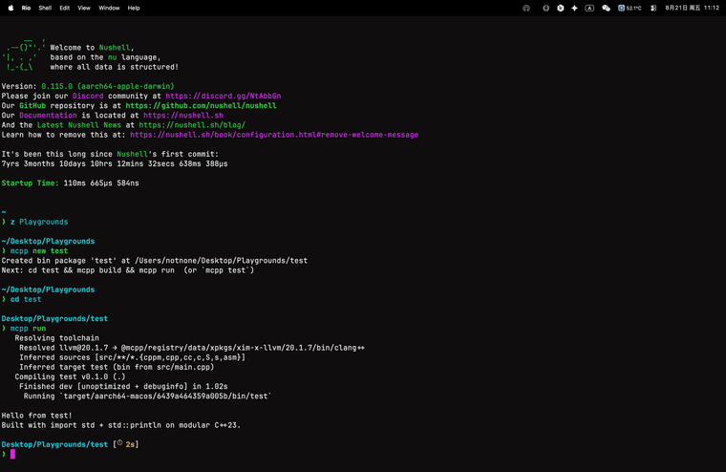Open the Shell menu
The height and width of the screenshot is (472, 726).
pyautogui.click(x=45, y=8)
